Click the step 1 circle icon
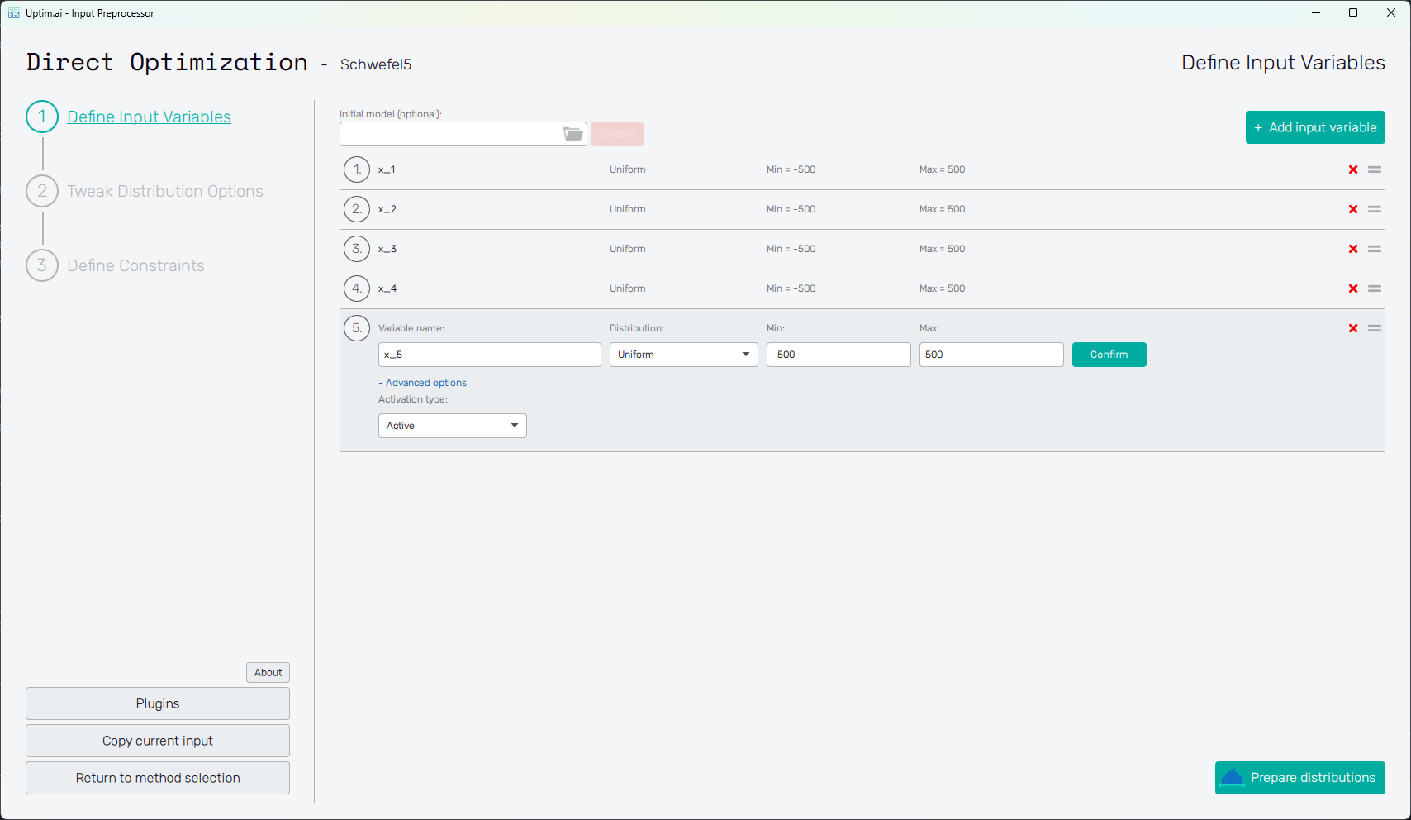Viewport: 1411px width, 820px height. [x=42, y=117]
